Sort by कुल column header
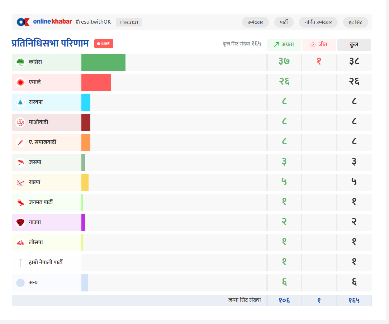The image size is (389, 324). pyautogui.click(x=354, y=45)
